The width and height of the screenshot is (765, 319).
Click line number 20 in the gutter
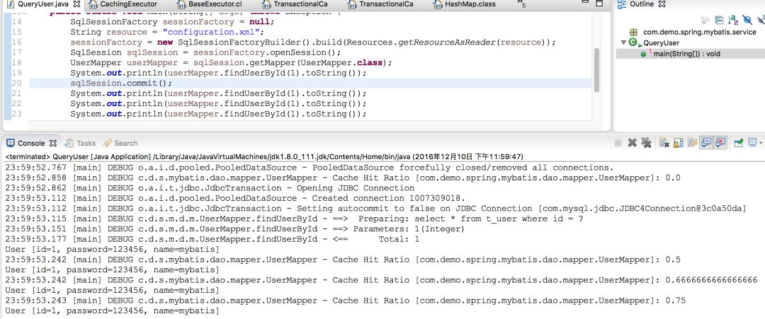click(16, 83)
